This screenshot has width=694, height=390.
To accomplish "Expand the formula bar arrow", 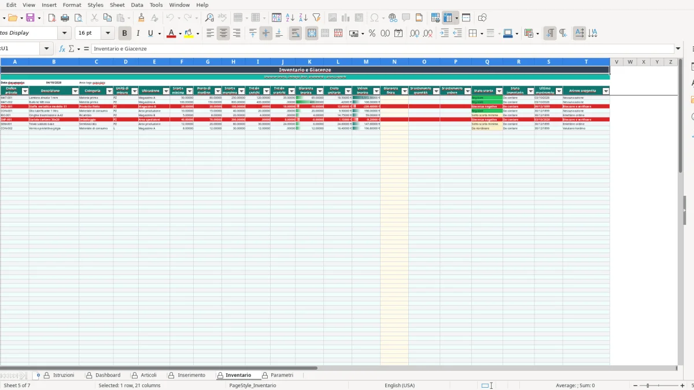I will pyautogui.click(x=678, y=49).
